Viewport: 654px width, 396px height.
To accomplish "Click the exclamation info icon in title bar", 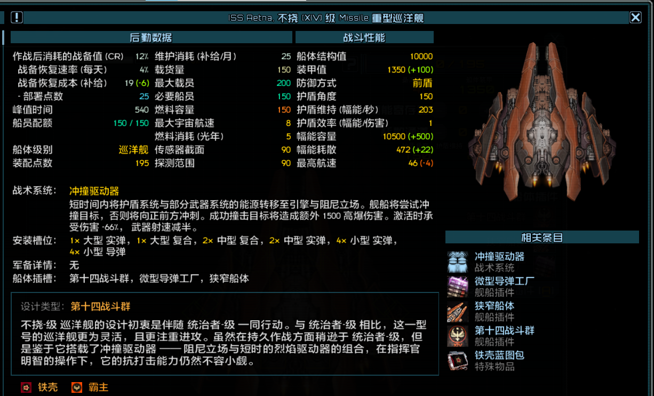I will pyautogui.click(x=17, y=18).
